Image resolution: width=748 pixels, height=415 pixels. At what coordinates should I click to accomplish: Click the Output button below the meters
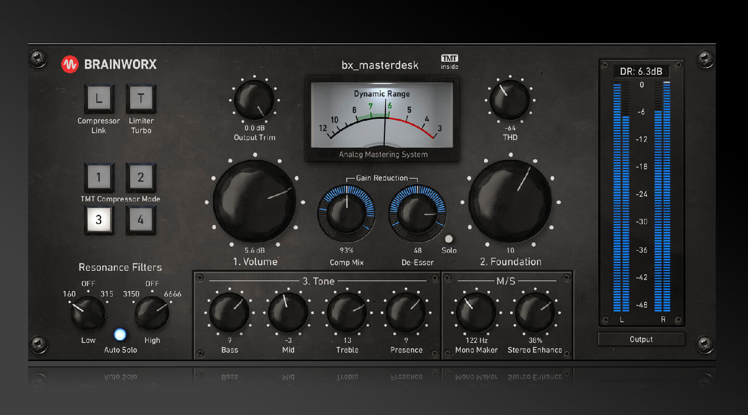pos(641,339)
